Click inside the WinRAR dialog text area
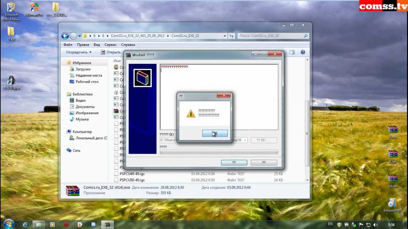Image resolution: width=408 pixels, height=229 pixels. click(x=219, y=97)
